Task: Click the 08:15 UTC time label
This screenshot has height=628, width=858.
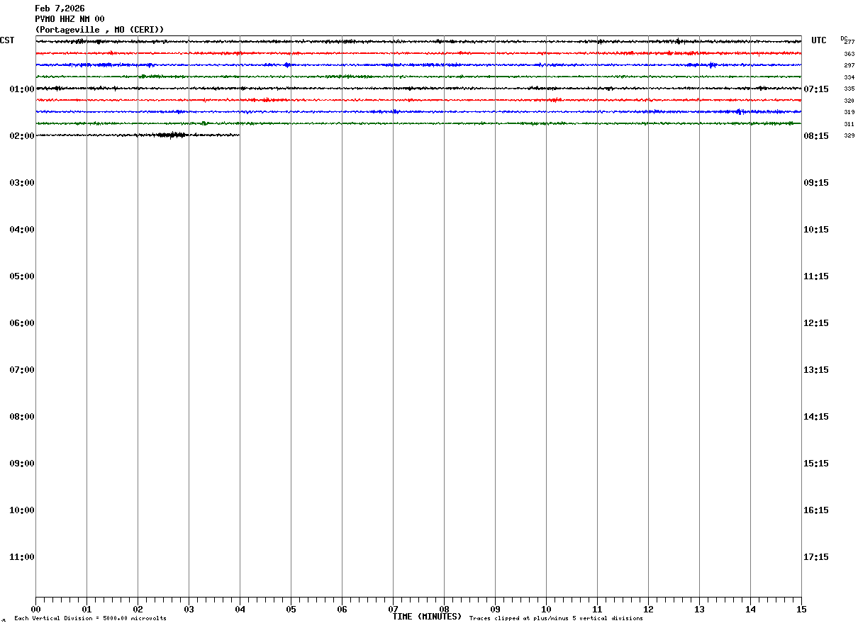Action: [816, 136]
